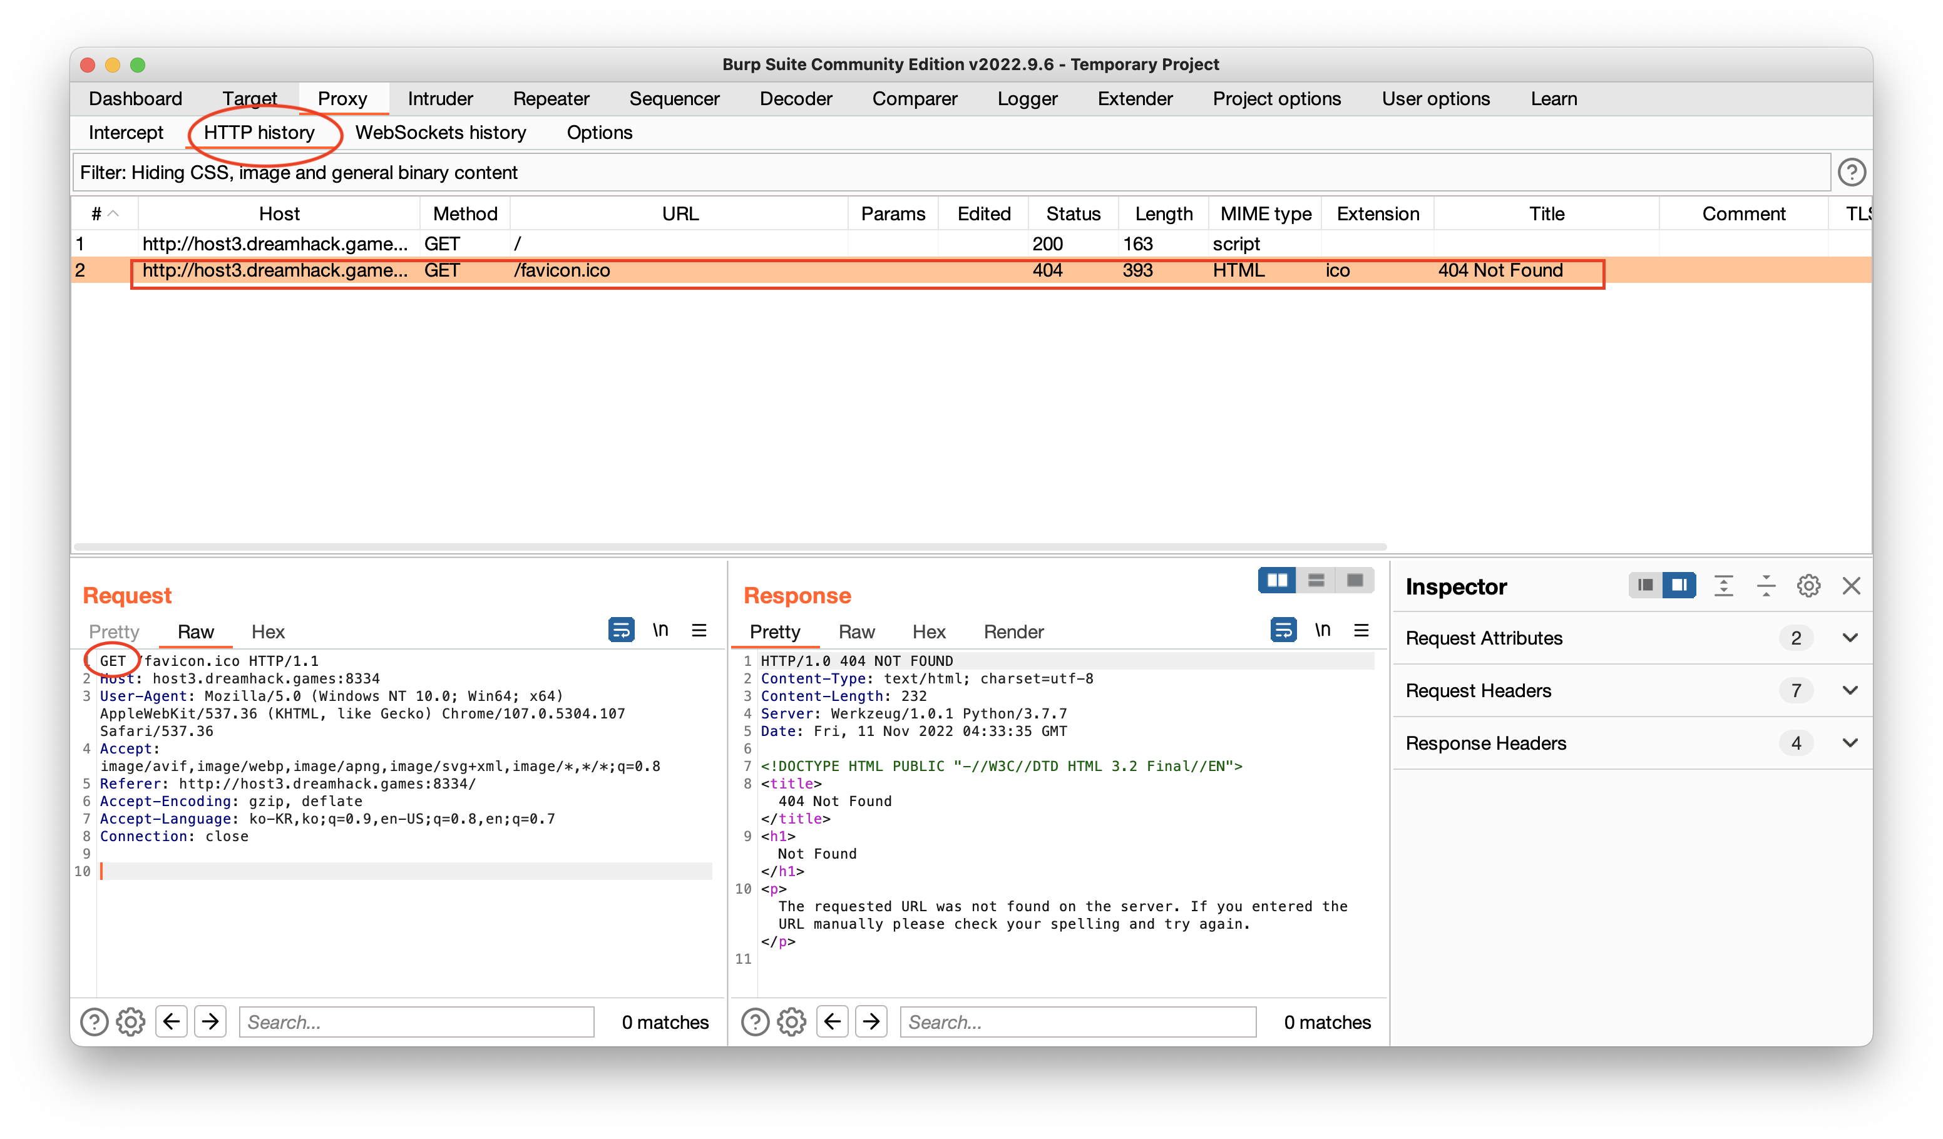Select top/bottom split layout icon

tap(1315, 580)
